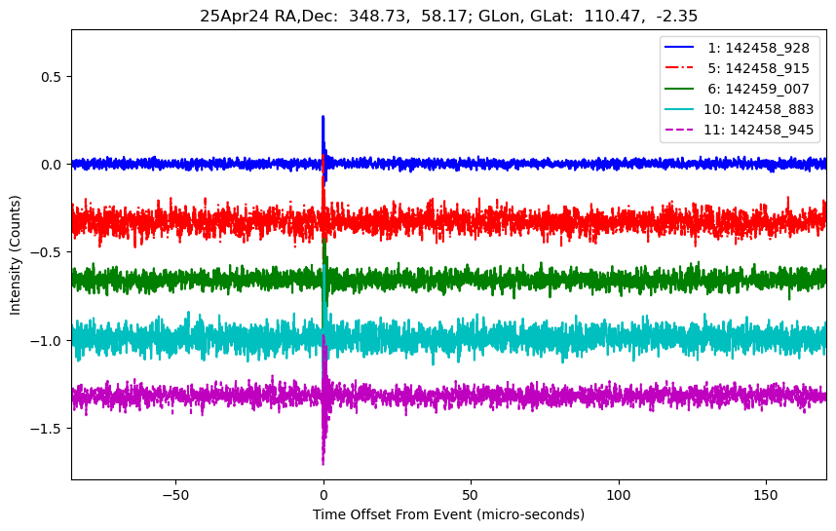The image size is (836, 531).
Task: Click y-axis tick label −1.5
Action: [47, 429]
